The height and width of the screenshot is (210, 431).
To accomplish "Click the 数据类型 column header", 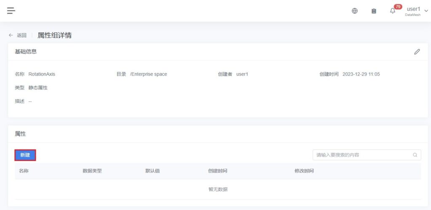I will (92, 171).
